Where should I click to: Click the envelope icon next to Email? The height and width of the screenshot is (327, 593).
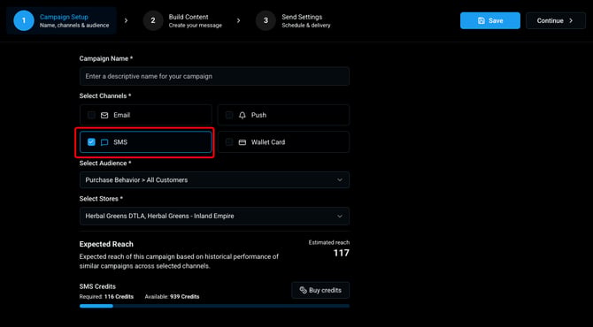(104, 115)
